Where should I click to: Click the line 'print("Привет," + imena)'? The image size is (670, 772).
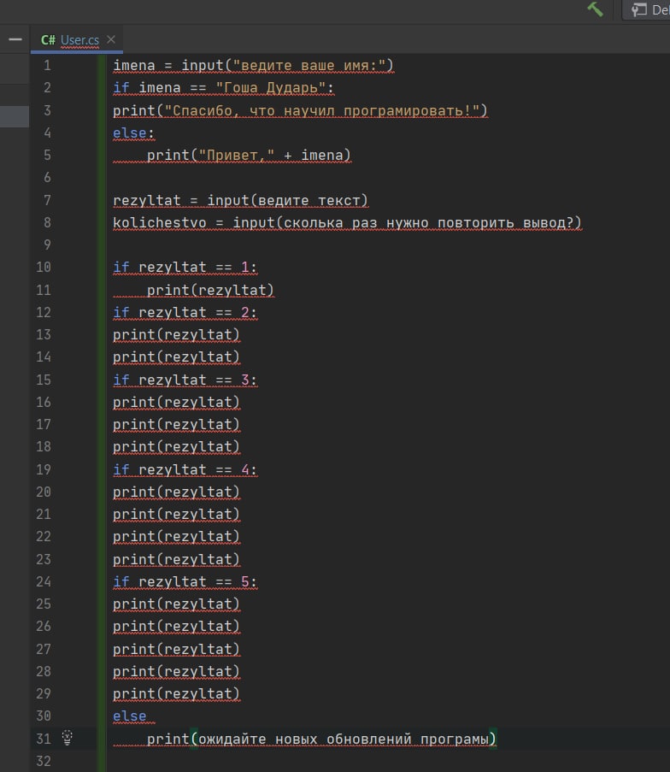click(x=249, y=155)
